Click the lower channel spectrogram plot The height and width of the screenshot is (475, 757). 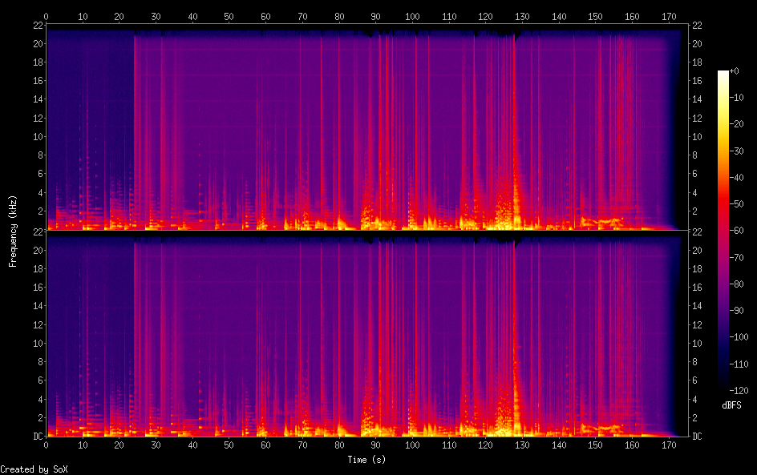point(367,334)
